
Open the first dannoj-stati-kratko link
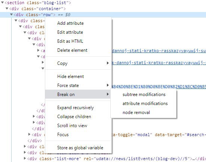tap(159, 51)
